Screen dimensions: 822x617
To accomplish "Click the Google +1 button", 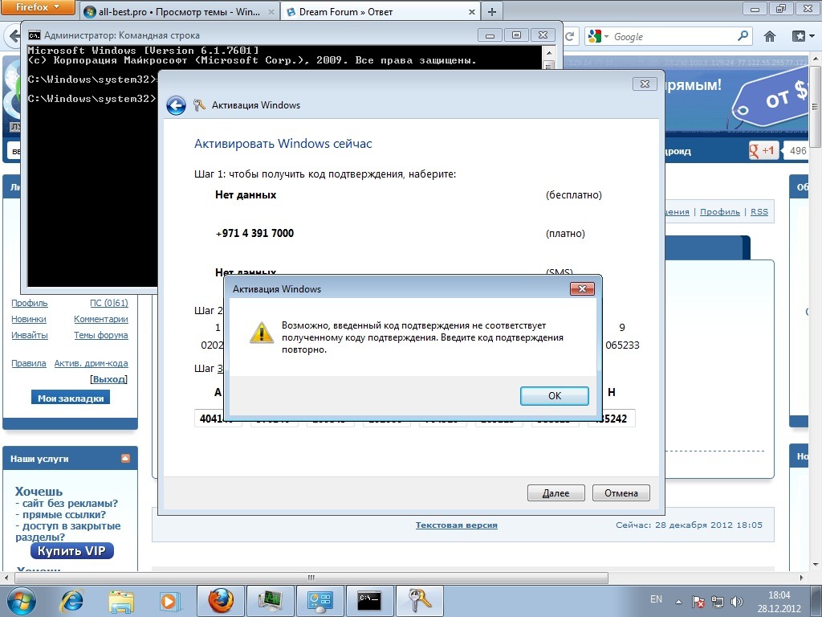I will click(763, 150).
